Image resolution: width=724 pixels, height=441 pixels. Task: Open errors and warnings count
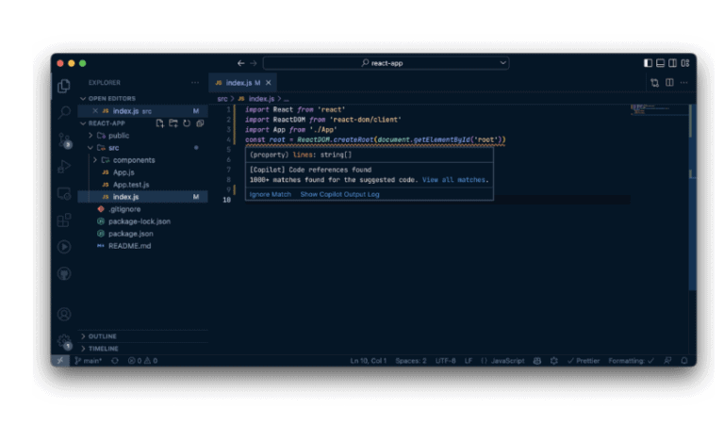pyautogui.click(x=143, y=361)
